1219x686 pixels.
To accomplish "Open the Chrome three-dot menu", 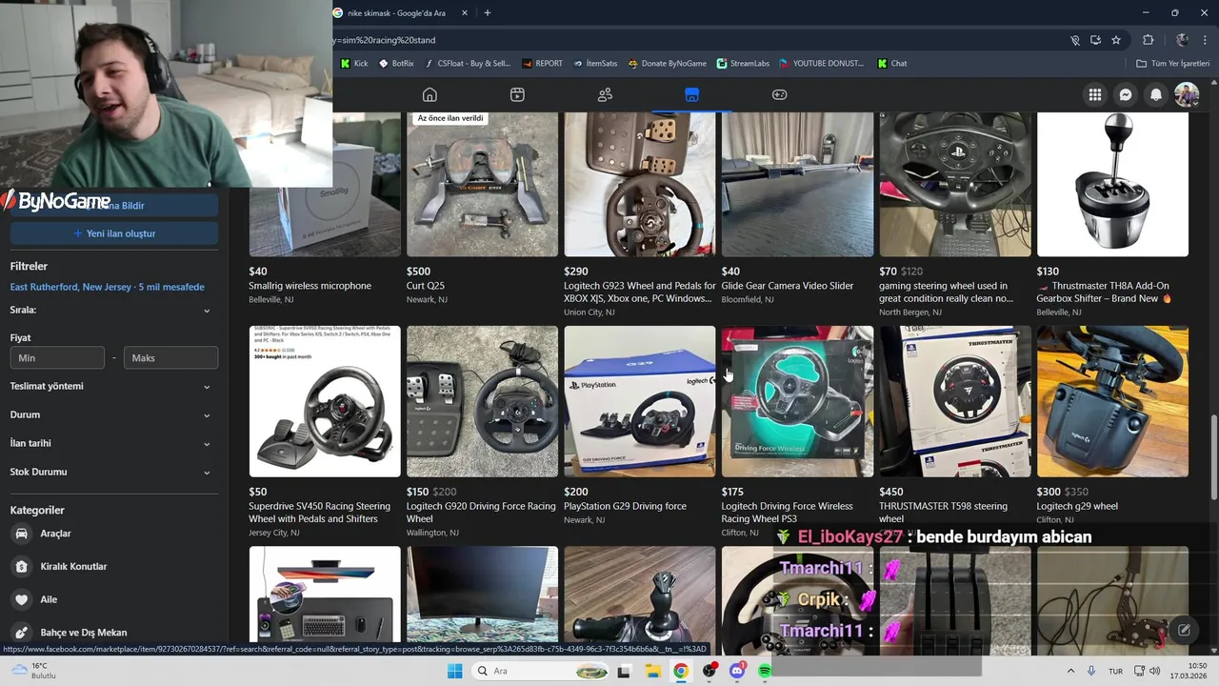I will click(1206, 40).
